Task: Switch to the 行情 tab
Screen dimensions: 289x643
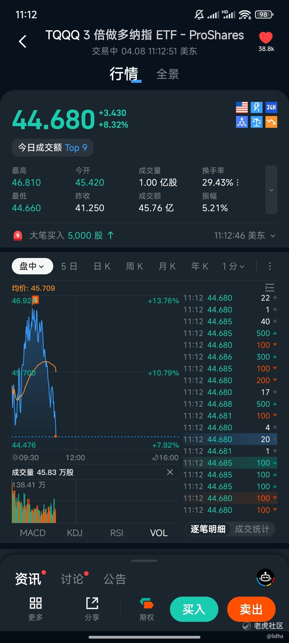Action: [124, 74]
